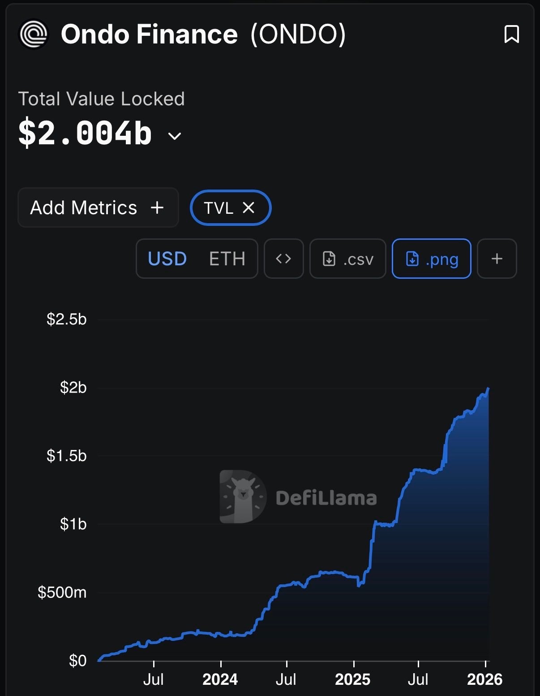Download the chart data as .csv
Image resolution: width=540 pixels, height=696 pixels.
(x=348, y=259)
